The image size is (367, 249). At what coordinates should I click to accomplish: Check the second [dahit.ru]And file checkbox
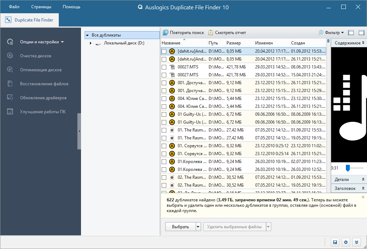(x=164, y=59)
